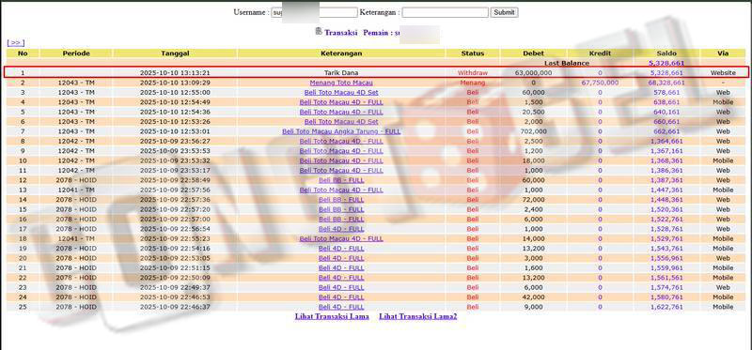The height and width of the screenshot is (350, 752).
Task: Open Lihat Transaksi Lama link
Action: pos(332,316)
